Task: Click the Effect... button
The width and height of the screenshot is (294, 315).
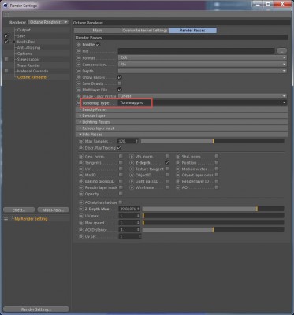Action: coord(19,210)
